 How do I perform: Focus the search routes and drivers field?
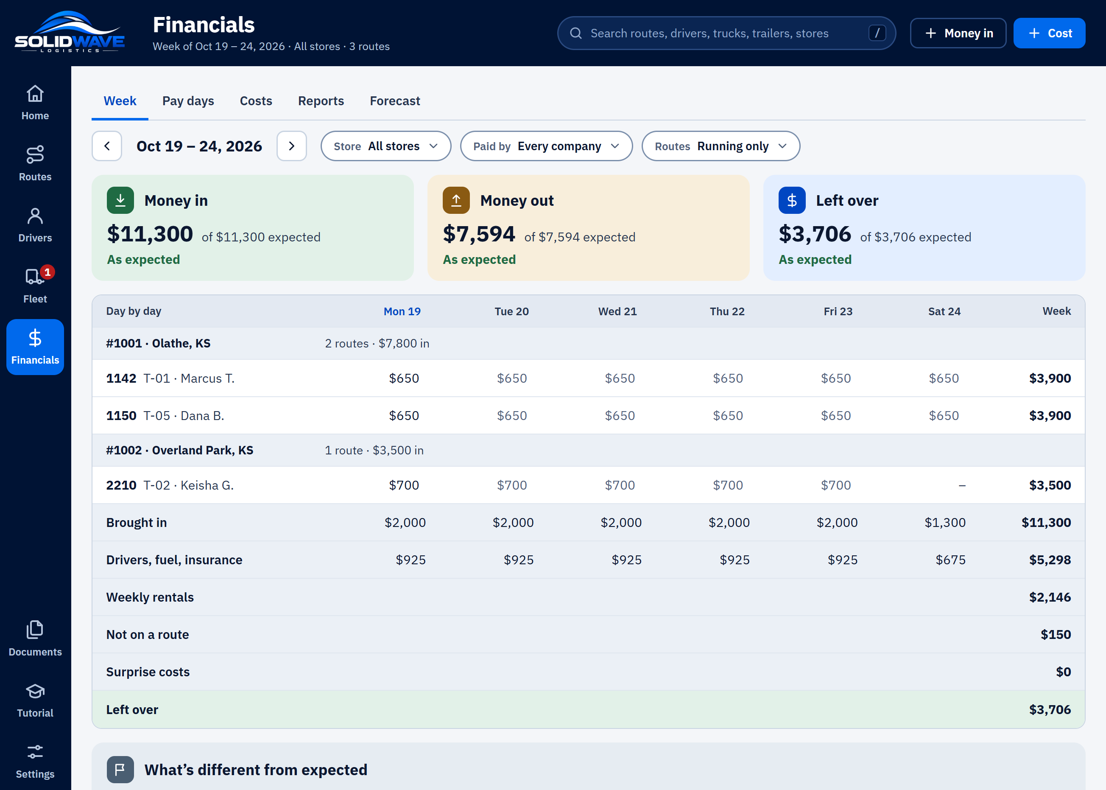click(726, 33)
